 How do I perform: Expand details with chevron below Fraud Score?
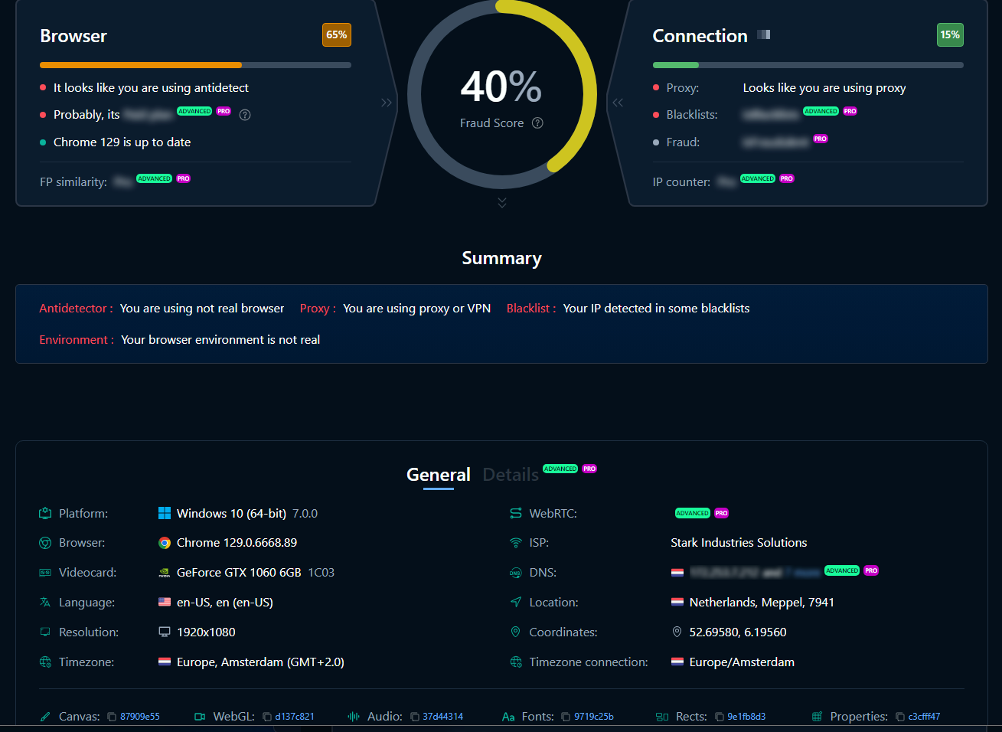(x=502, y=203)
